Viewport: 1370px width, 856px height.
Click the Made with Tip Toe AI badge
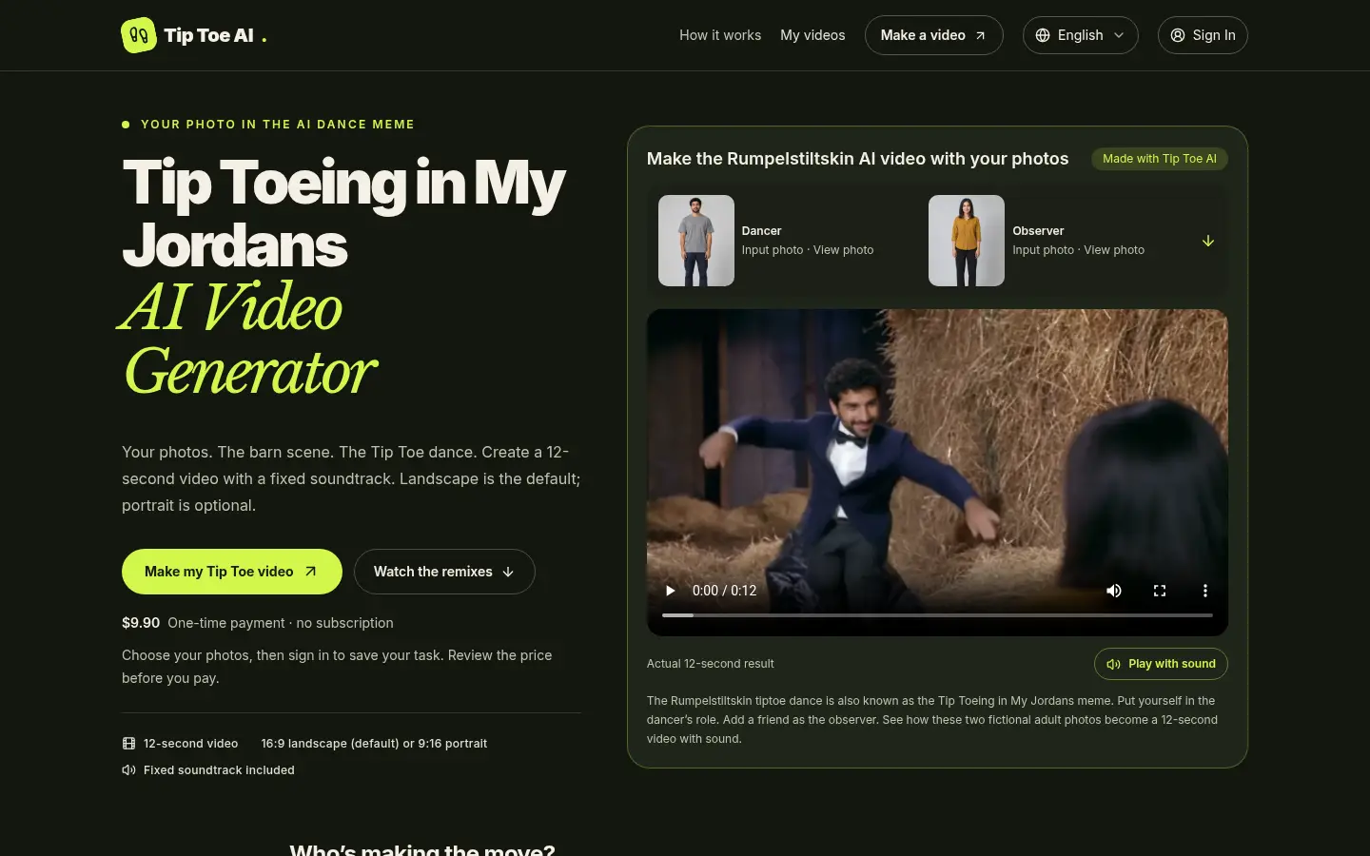(1160, 159)
